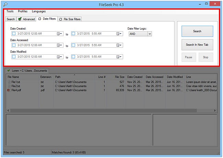Click the green checkmark icon on Advanced tab
Screen dimensions: 223x158
coord(20,19)
